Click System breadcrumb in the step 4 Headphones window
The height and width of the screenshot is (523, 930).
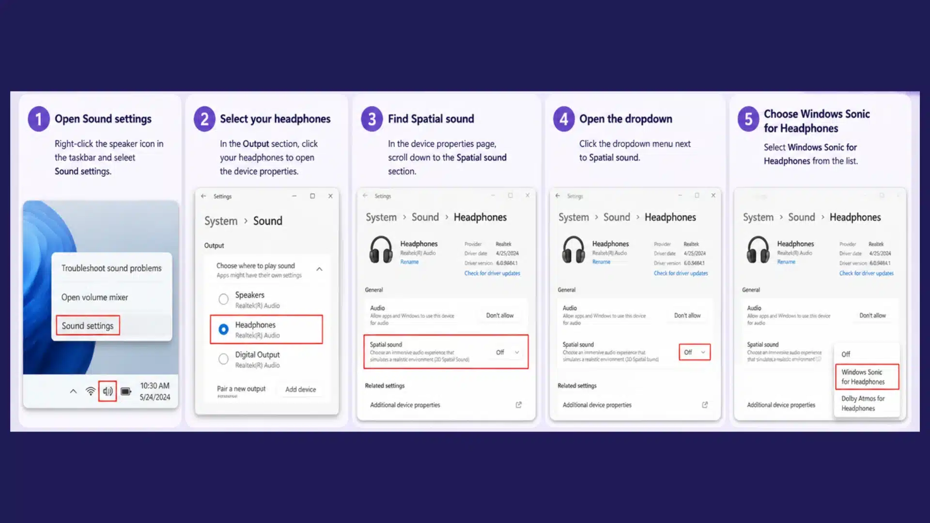tap(573, 217)
